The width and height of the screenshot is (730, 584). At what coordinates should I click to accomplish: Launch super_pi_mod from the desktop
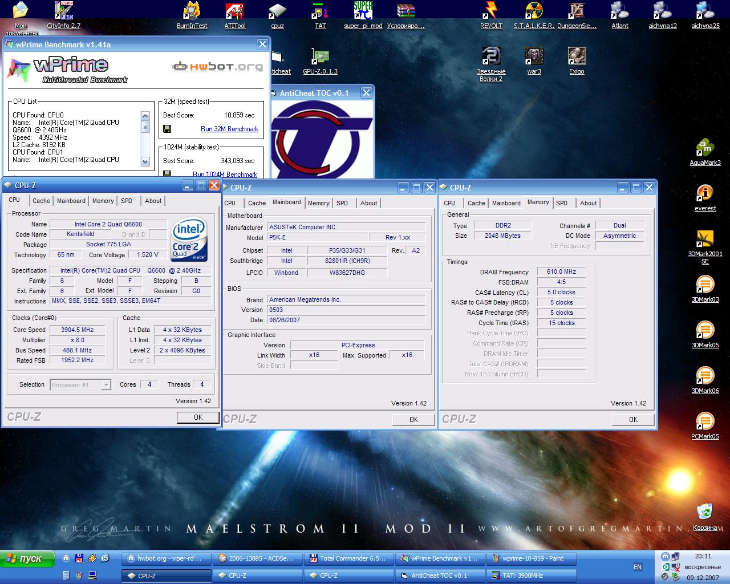tap(363, 15)
